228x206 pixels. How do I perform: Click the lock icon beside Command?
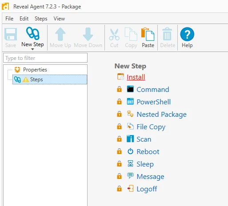[x=119, y=89]
